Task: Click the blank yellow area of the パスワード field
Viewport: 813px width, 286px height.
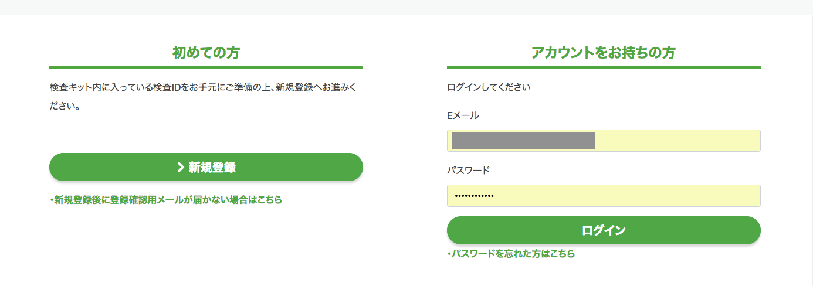Action: click(628, 196)
